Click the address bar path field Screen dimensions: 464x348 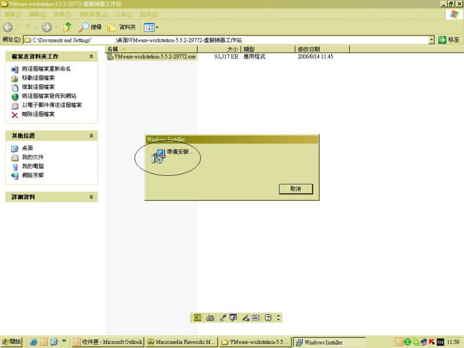[x=226, y=40]
